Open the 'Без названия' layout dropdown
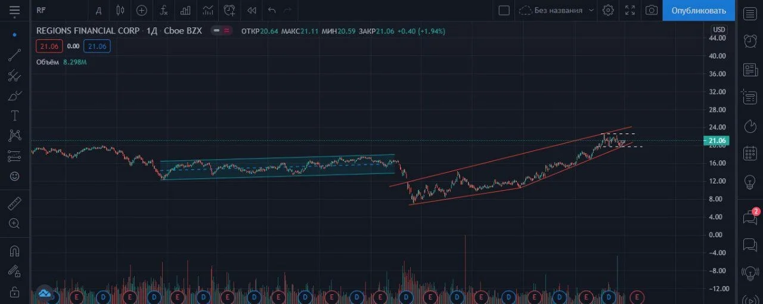763x304 pixels. (x=557, y=10)
